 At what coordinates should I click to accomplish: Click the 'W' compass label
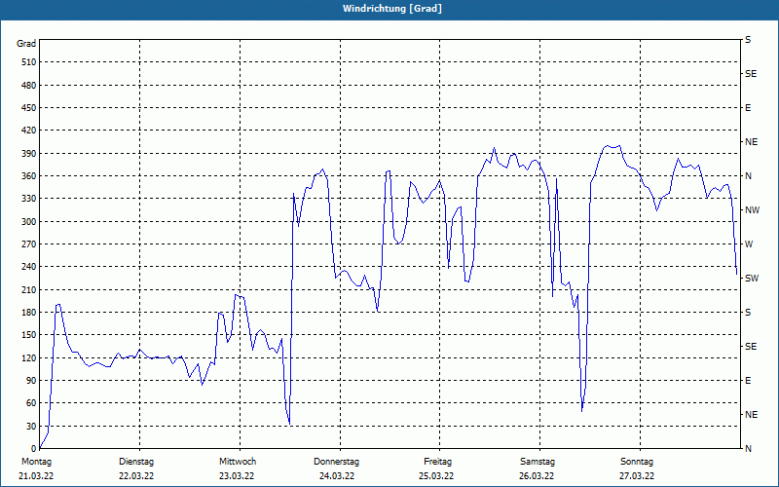749,244
